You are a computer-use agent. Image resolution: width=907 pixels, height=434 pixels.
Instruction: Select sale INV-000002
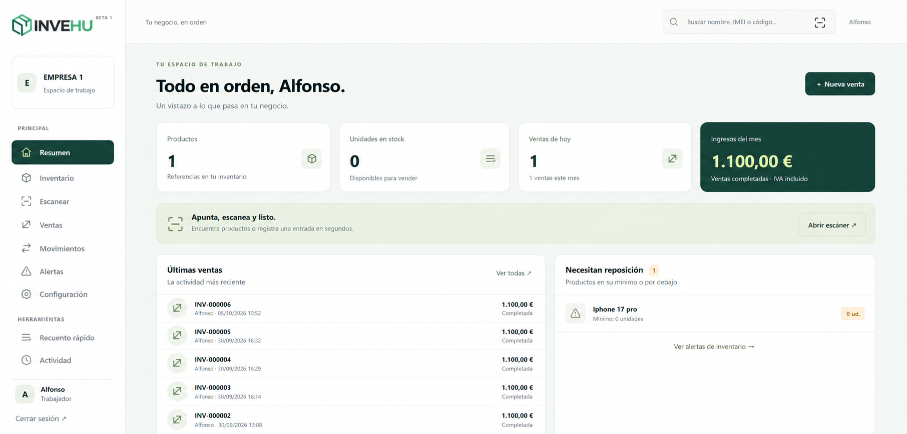click(350, 419)
